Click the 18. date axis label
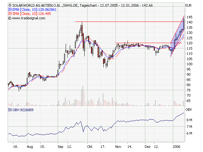 pyautogui.click(x=16, y=147)
